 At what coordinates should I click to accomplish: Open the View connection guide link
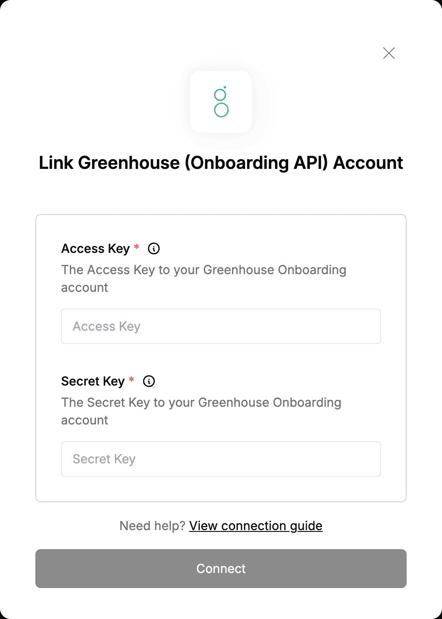(256, 526)
